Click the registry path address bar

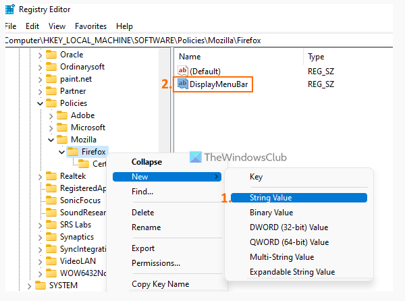click(x=202, y=40)
